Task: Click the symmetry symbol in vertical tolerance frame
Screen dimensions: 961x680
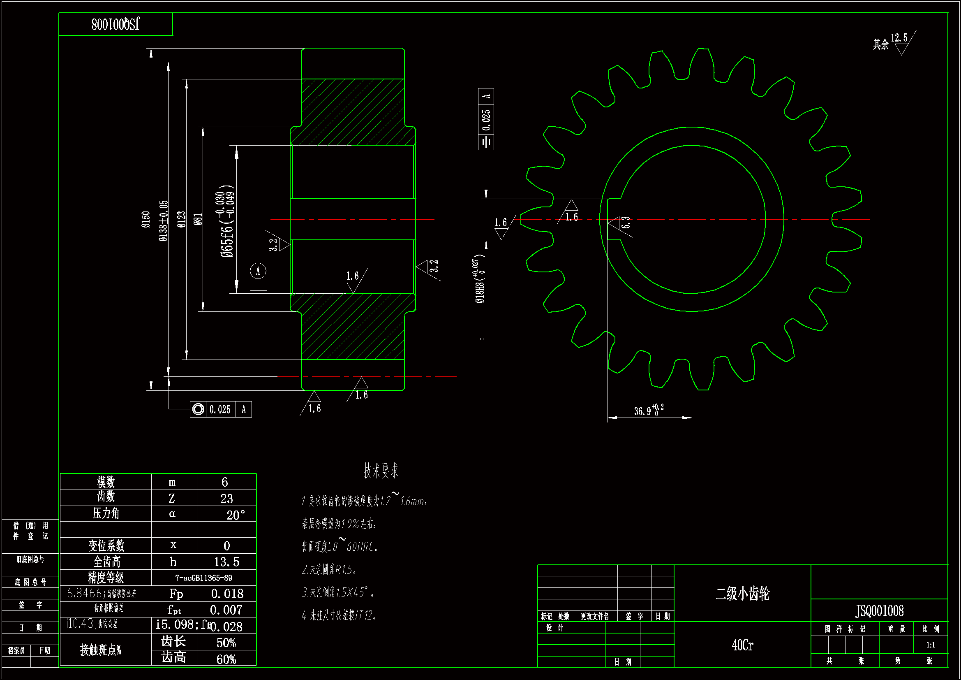Action: 486,142
